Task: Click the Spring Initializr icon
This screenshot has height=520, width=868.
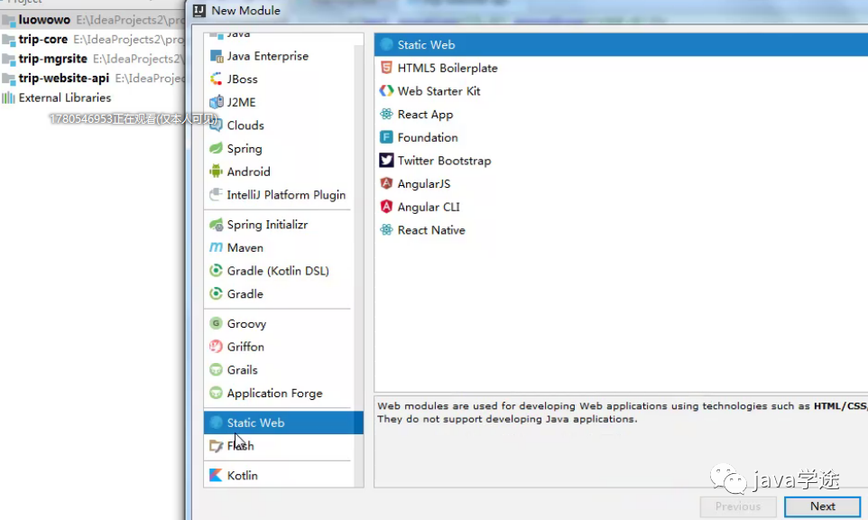Action: [216, 225]
